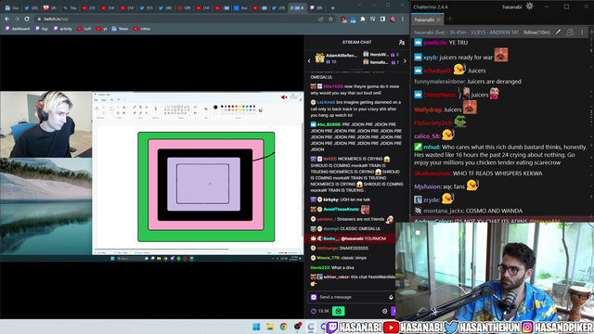Image resolution: width=594 pixels, height=334 pixels.
Task: Open the 'LoFi' bookmark
Action: point(84,29)
